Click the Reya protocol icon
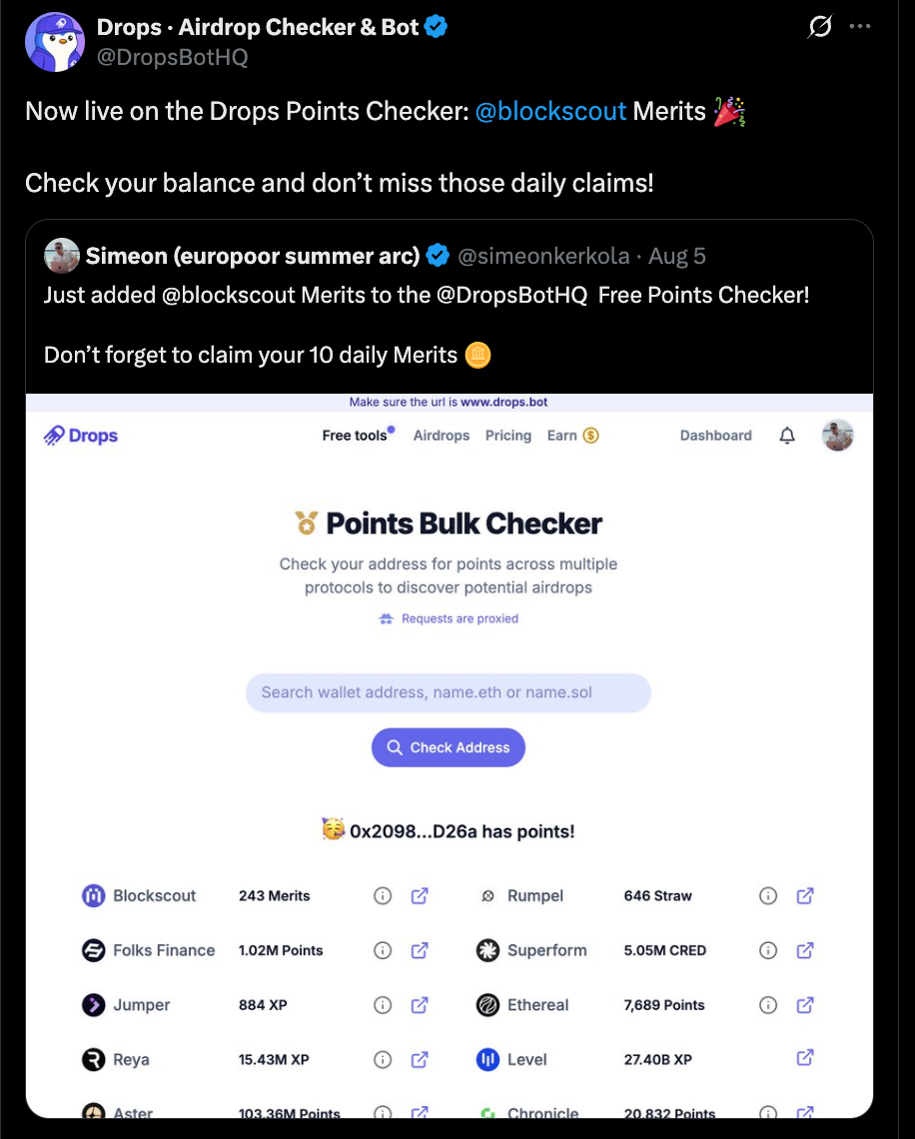The height and width of the screenshot is (1139, 915). pyautogui.click(x=95, y=1059)
